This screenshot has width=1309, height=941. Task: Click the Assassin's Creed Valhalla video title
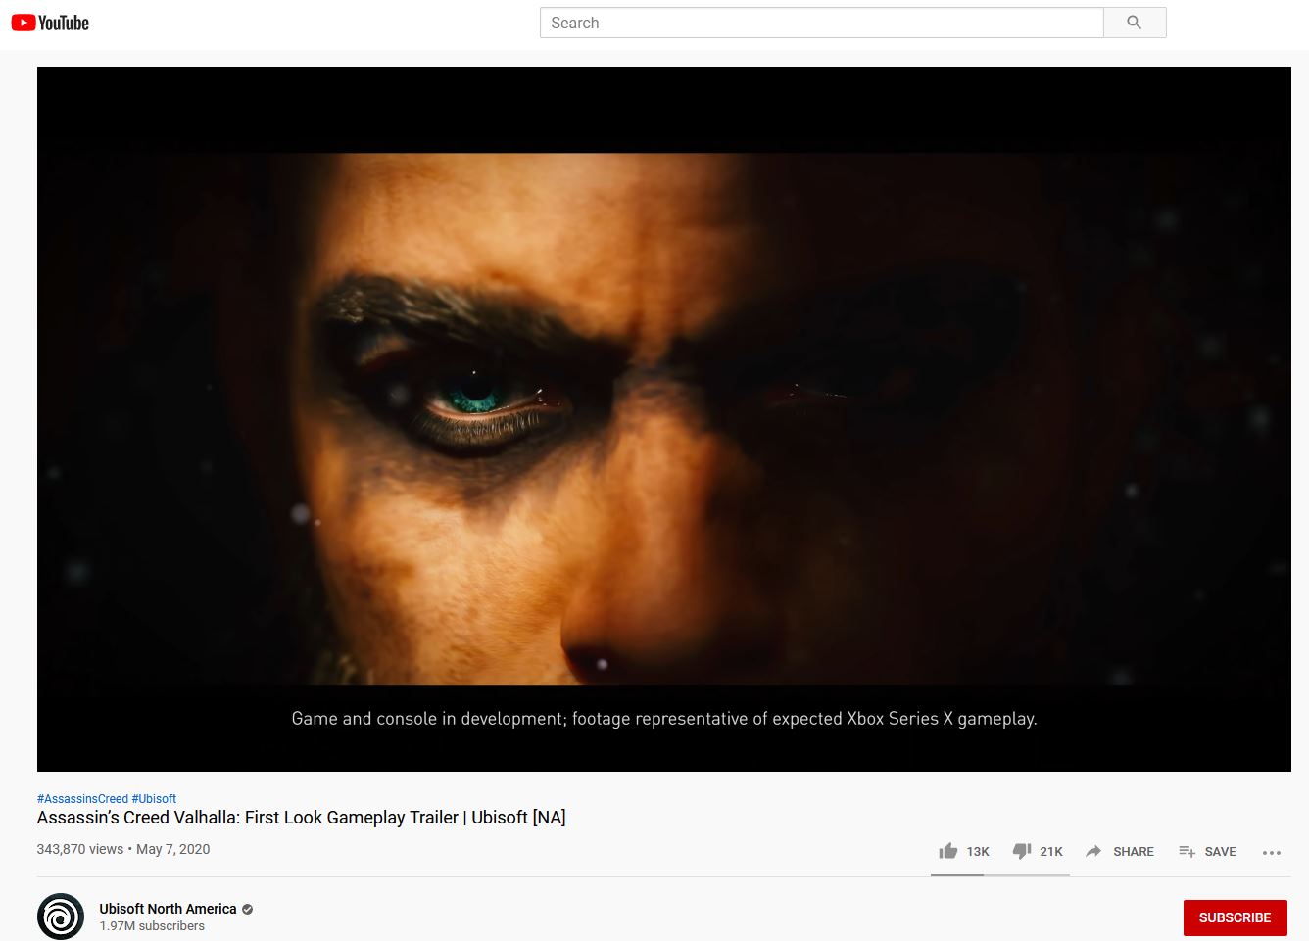tap(302, 818)
